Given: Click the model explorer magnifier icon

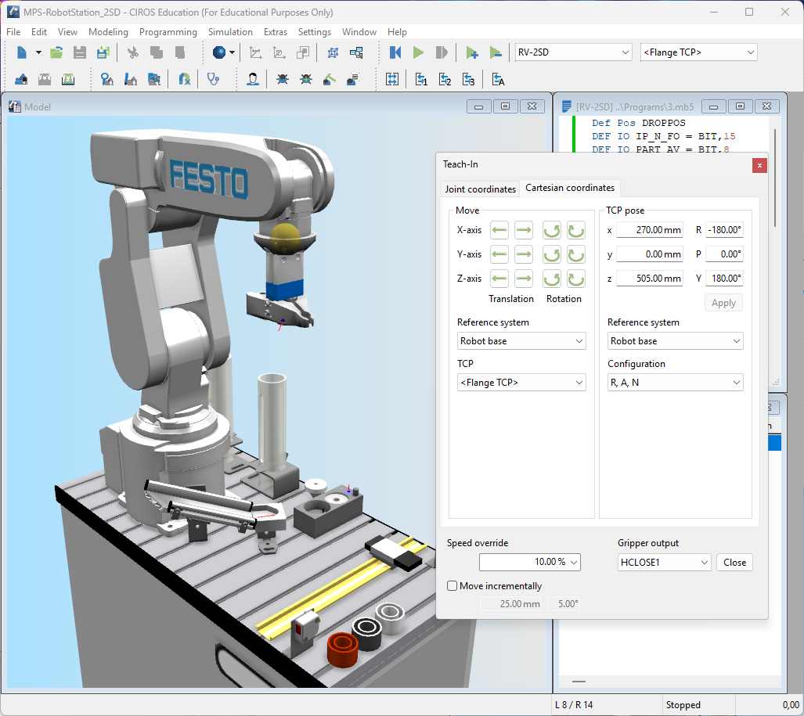Looking at the screenshot, I should 356,52.
